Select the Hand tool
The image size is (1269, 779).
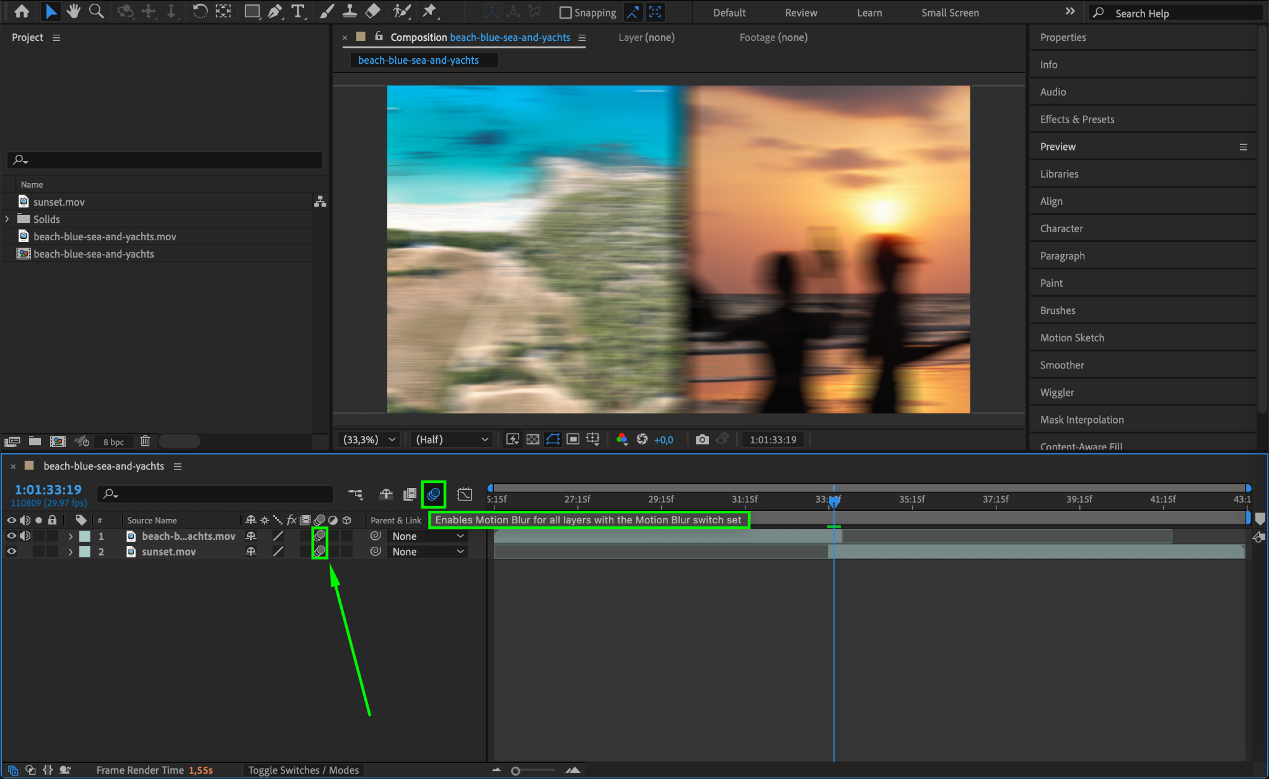(x=74, y=11)
